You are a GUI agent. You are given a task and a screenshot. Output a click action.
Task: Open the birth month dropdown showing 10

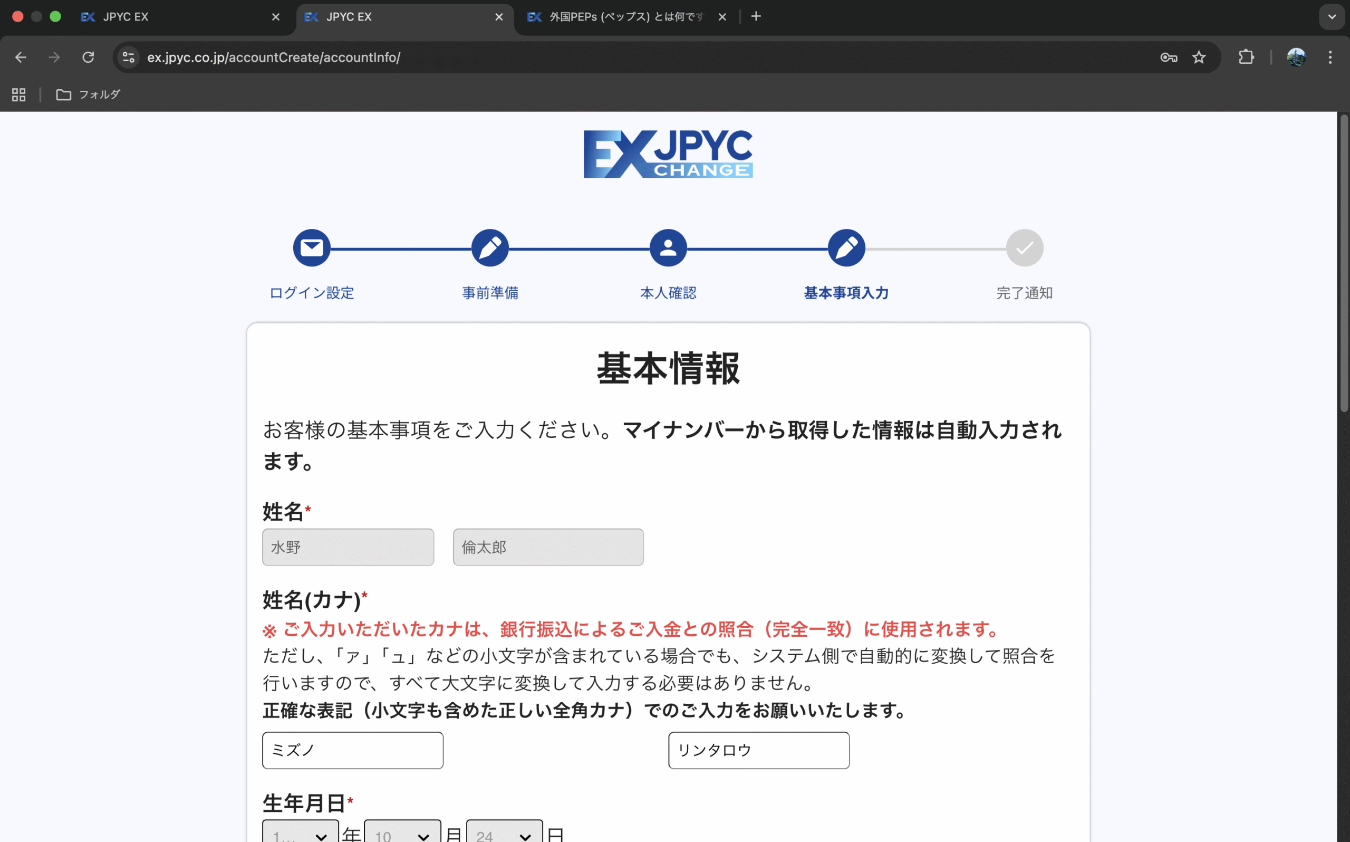pos(402,833)
